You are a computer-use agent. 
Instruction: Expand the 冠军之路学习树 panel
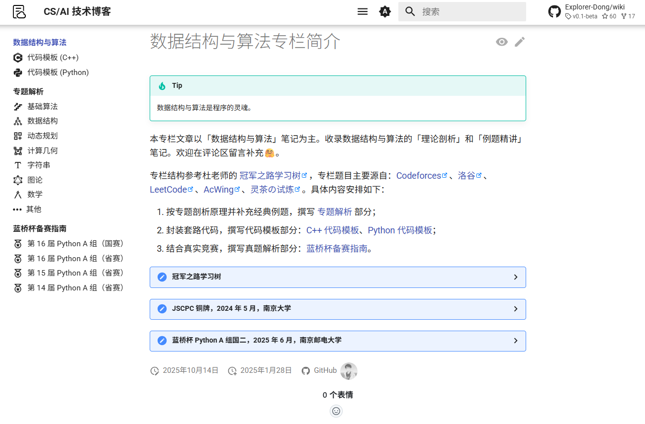[337, 277]
